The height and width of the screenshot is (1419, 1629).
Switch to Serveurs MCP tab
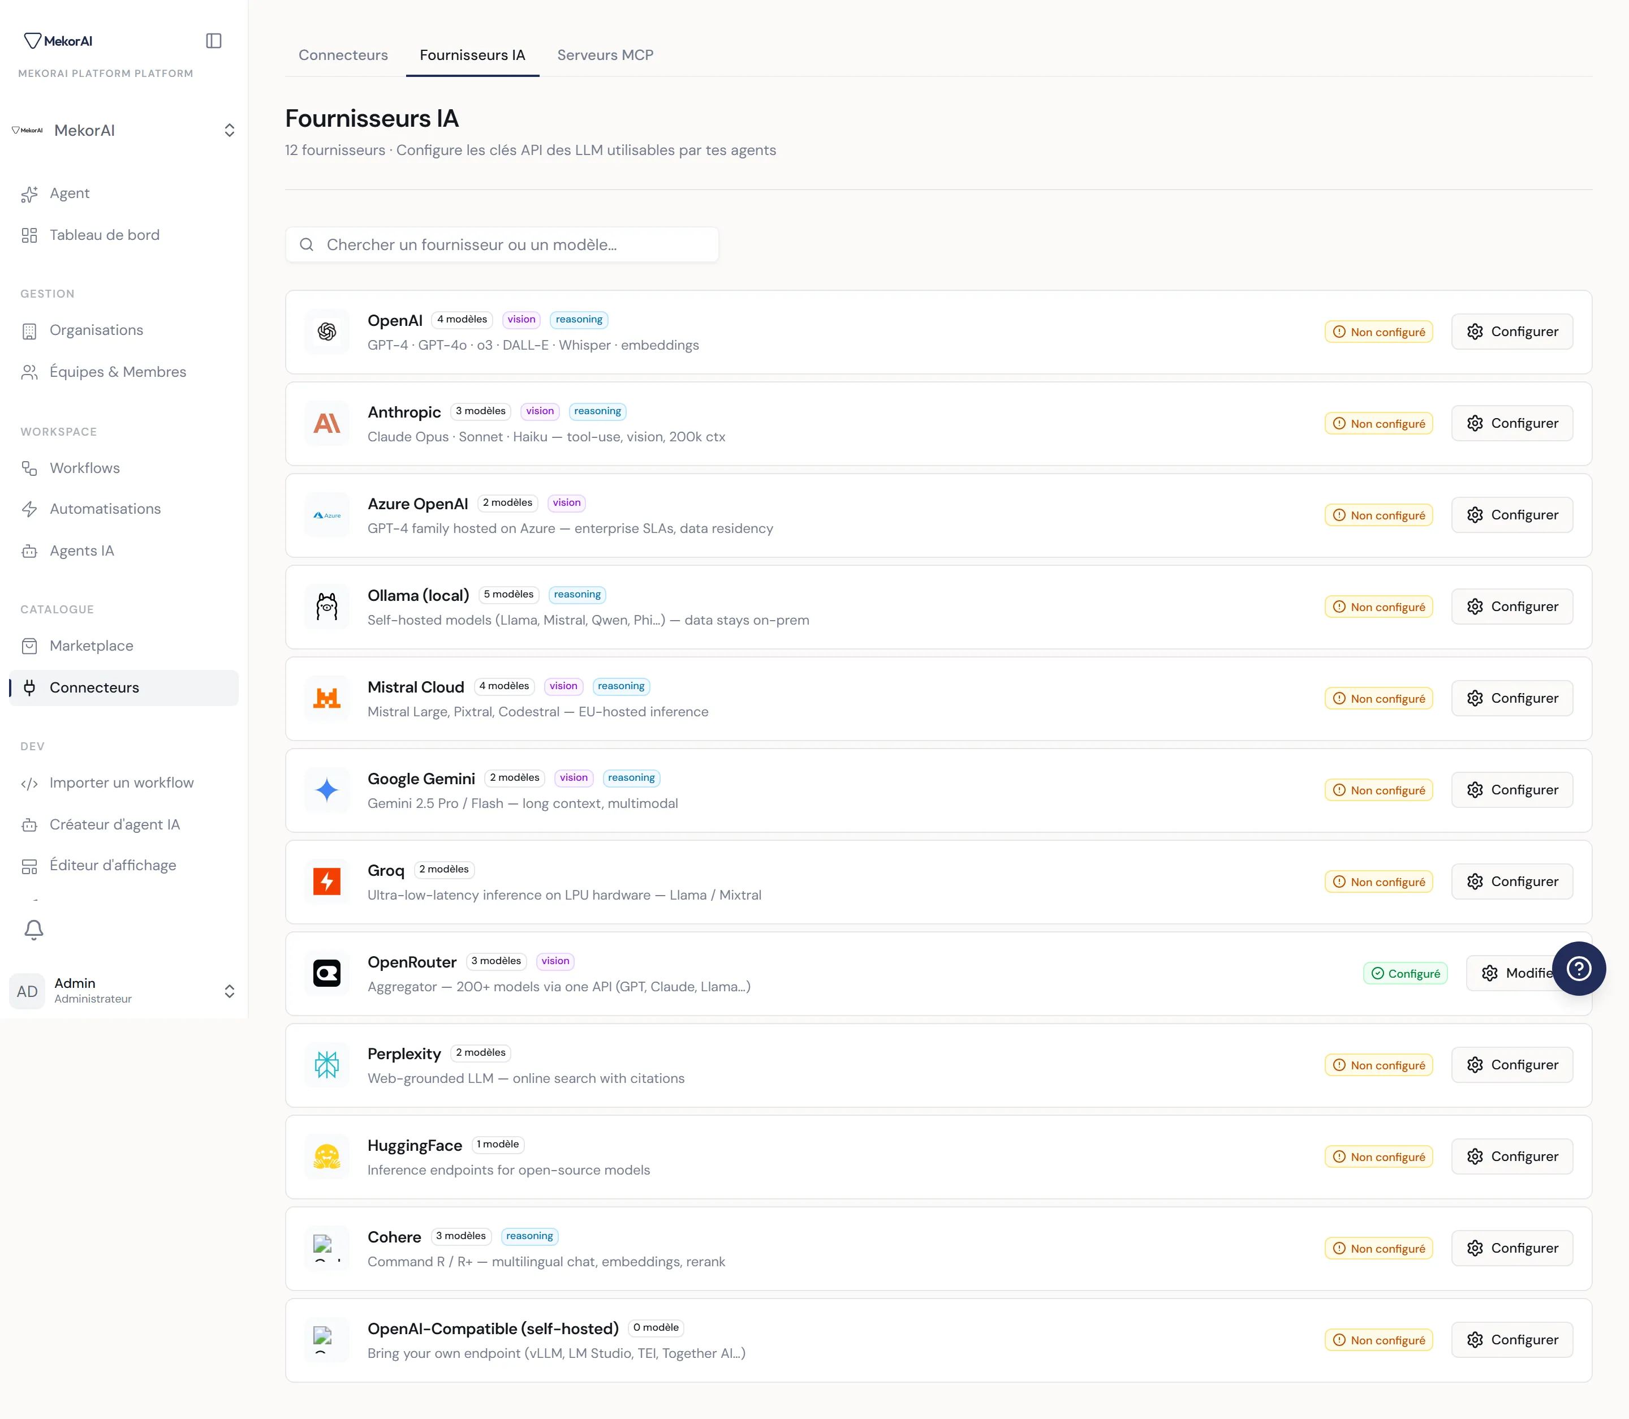point(606,55)
